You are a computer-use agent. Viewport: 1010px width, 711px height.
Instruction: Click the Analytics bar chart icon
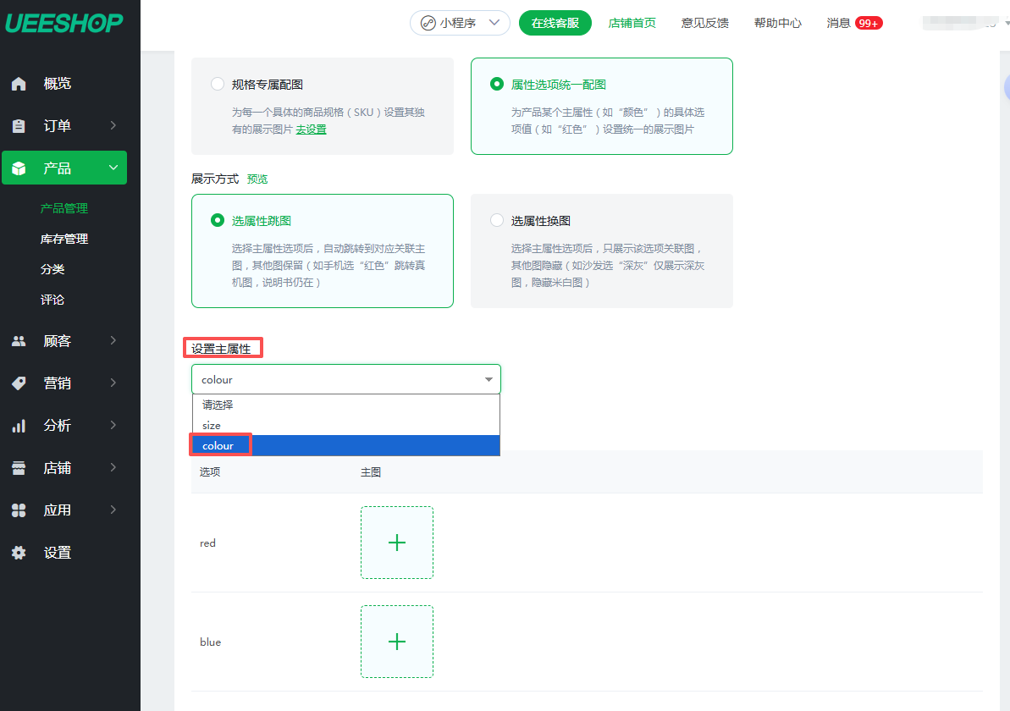(19, 426)
